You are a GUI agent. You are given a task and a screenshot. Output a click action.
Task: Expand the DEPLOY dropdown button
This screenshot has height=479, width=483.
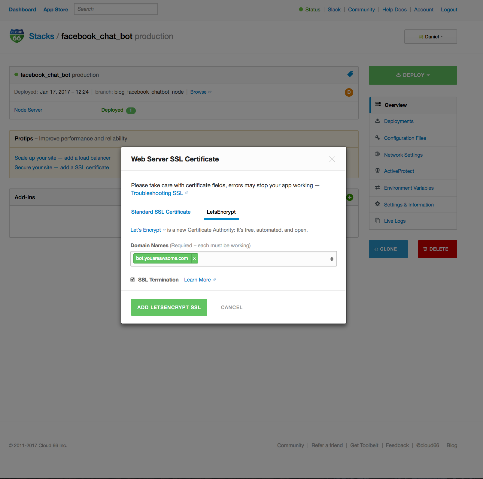413,75
